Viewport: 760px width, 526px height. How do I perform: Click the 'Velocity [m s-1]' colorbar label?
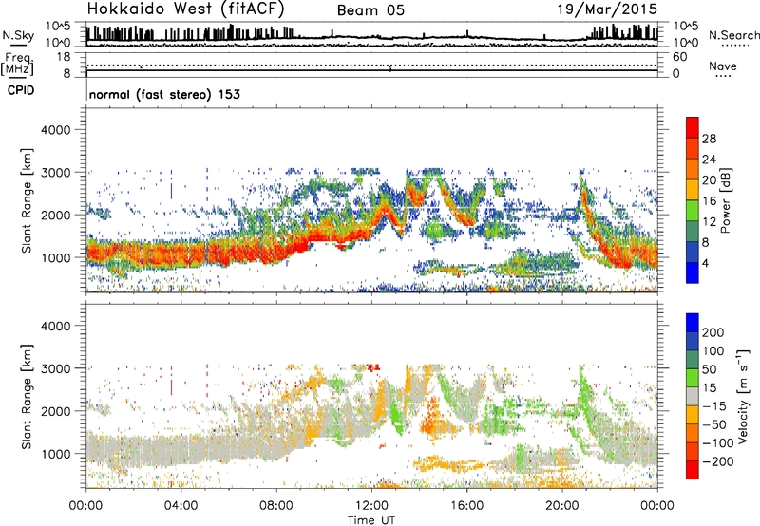tap(743, 397)
